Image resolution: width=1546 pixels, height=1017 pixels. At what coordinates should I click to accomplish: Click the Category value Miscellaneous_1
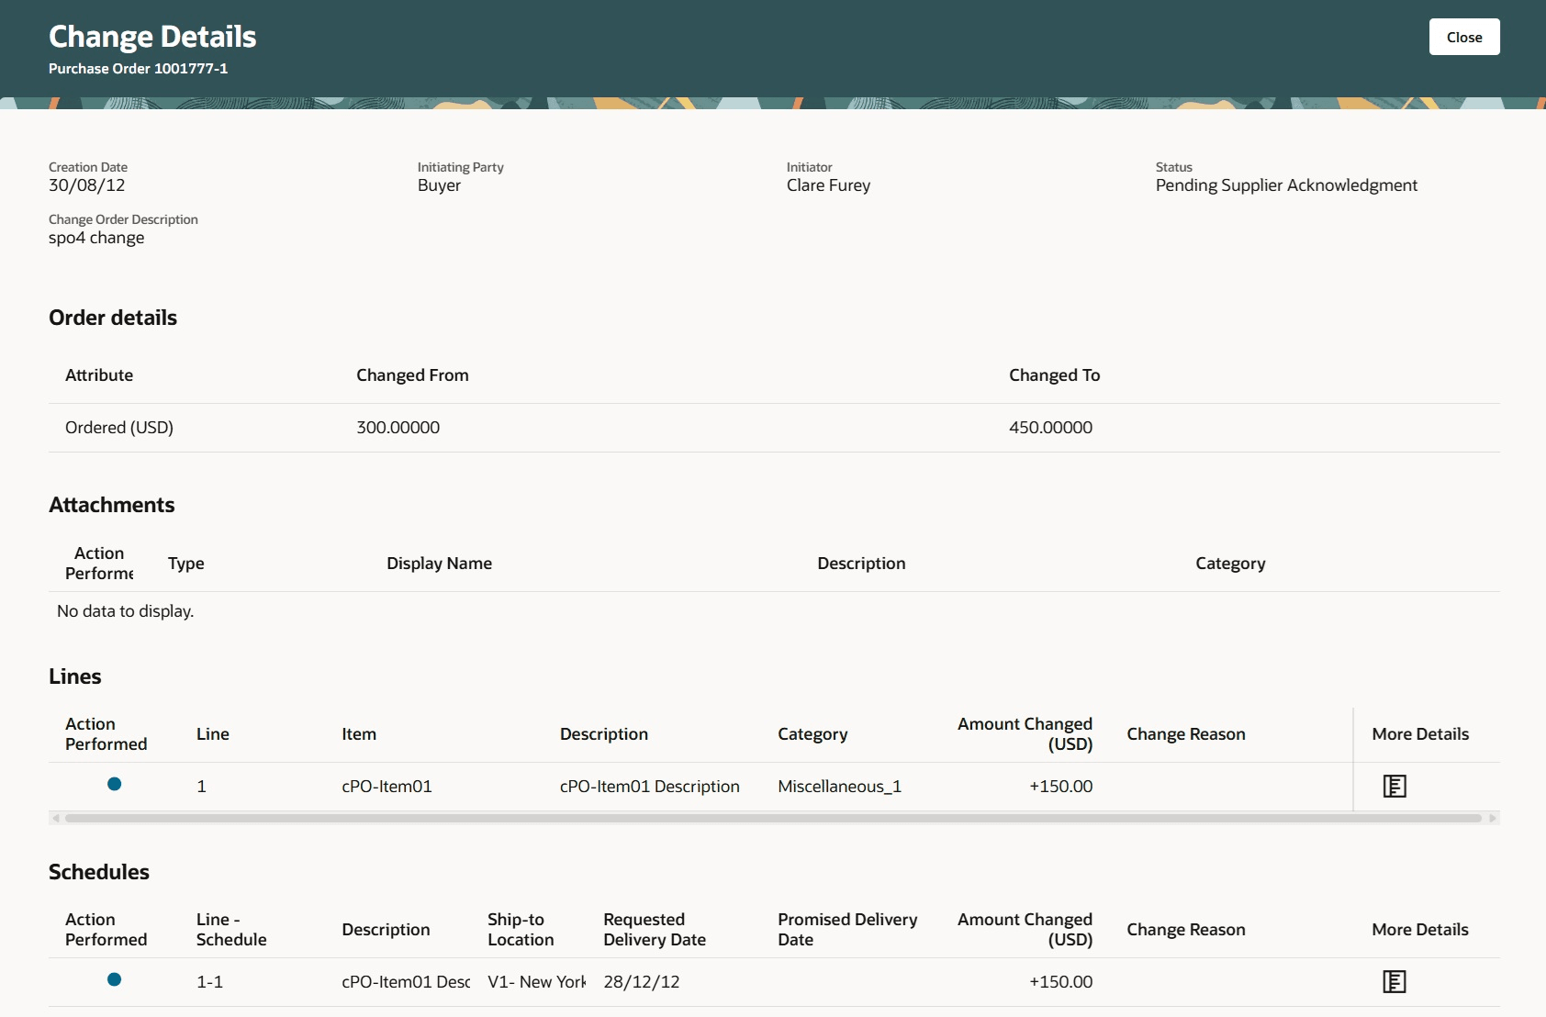coord(839,786)
